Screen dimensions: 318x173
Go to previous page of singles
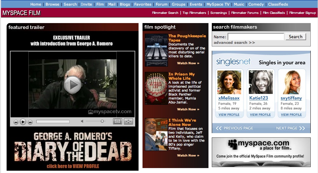pyautogui.click(x=235, y=128)
